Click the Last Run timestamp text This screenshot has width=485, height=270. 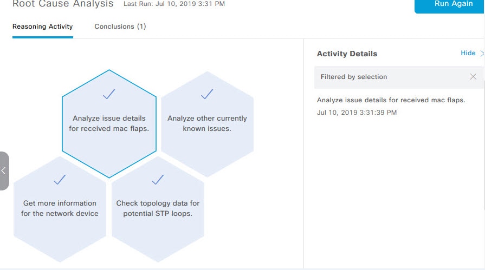[x=174, y=4]
